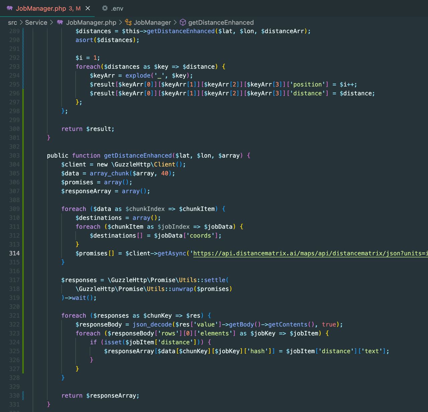Click the getBody method call
This screenshot has width=428, height=412.
pos(241,324)
